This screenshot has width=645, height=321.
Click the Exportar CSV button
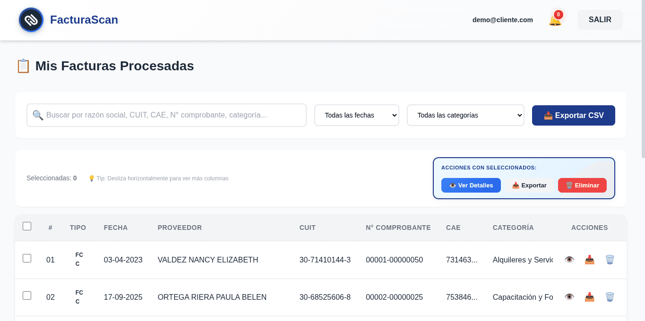coord(574,115)
